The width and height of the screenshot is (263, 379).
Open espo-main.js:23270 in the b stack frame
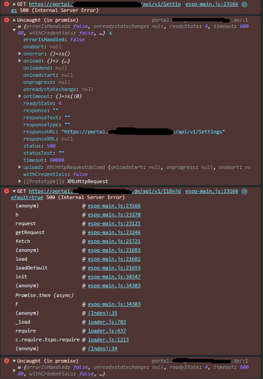(x=114, y=215)
